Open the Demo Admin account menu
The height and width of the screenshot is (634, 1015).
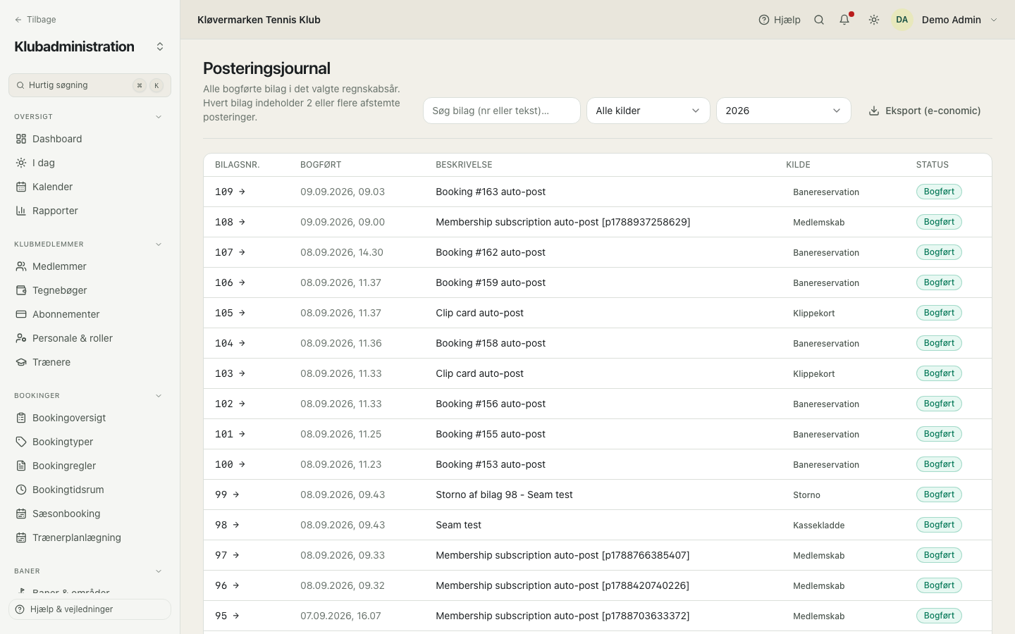tap(945, 20)
